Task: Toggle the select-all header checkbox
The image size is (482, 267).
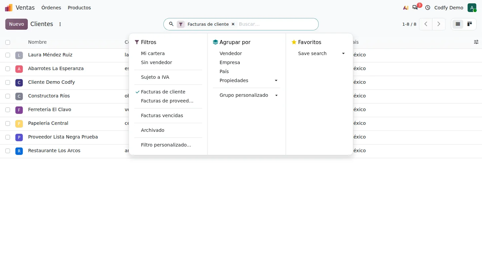Action: 8,42
